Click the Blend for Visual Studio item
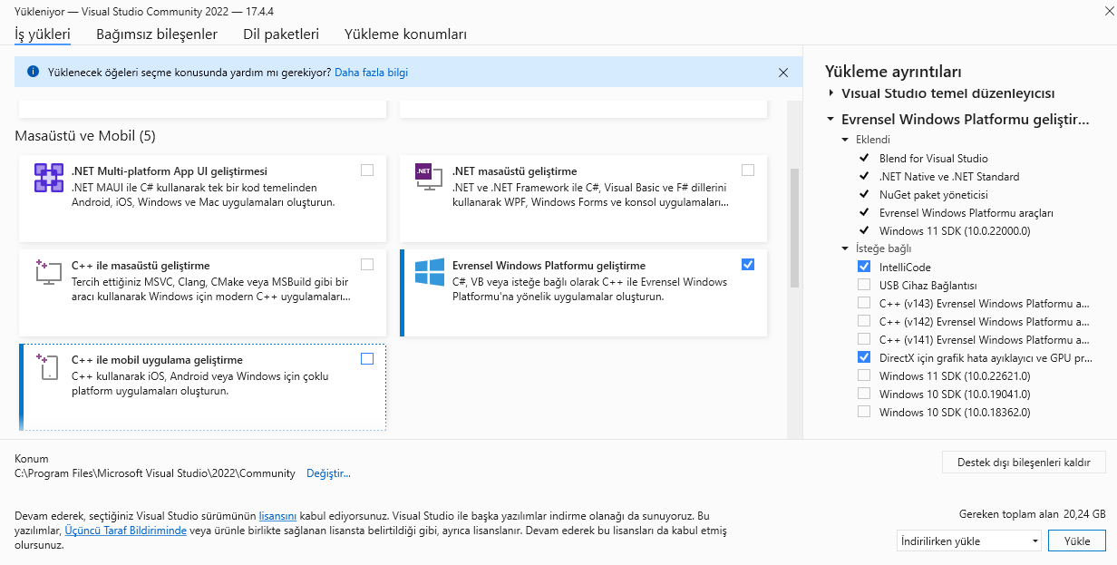Screen dimensions: 1117x565 [x=934, y=158]
